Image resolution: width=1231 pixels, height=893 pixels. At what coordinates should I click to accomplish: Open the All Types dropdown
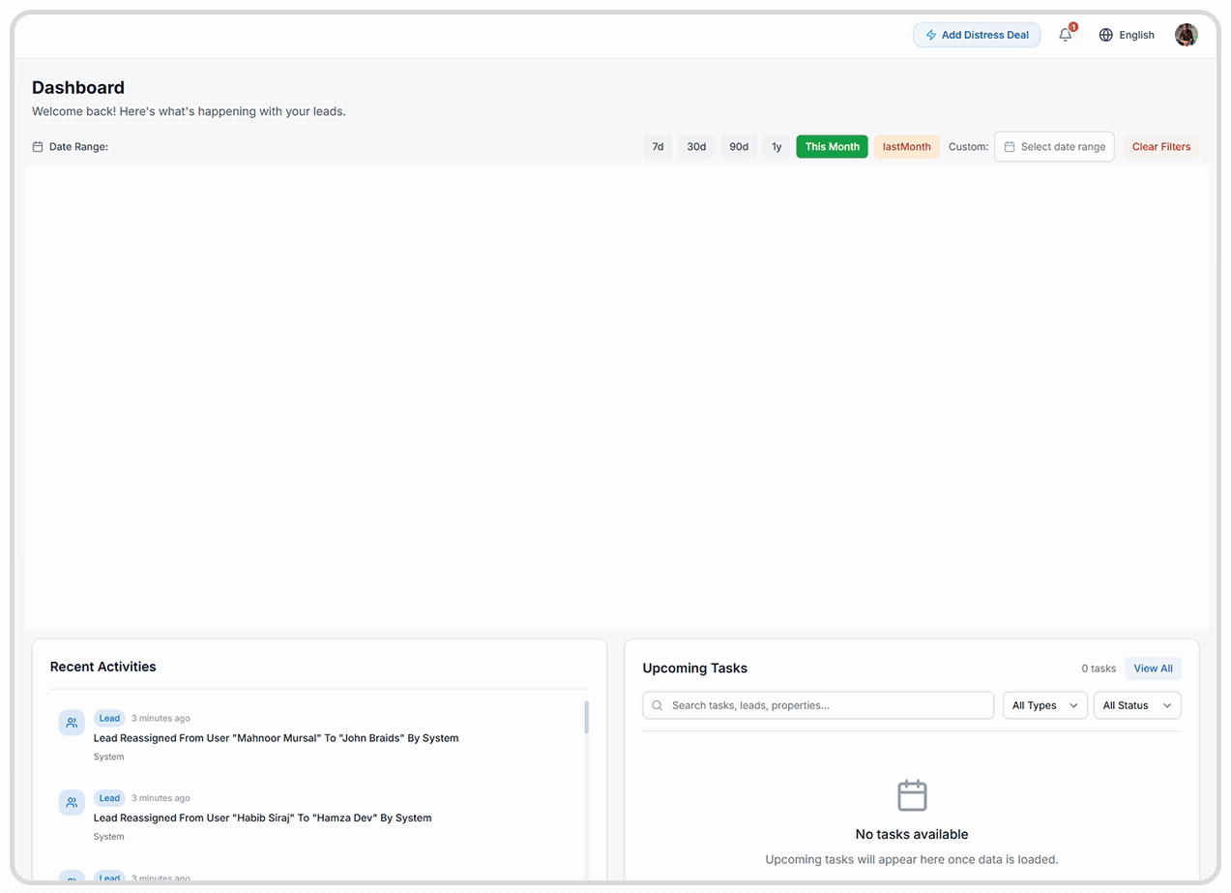point(1044,705)
